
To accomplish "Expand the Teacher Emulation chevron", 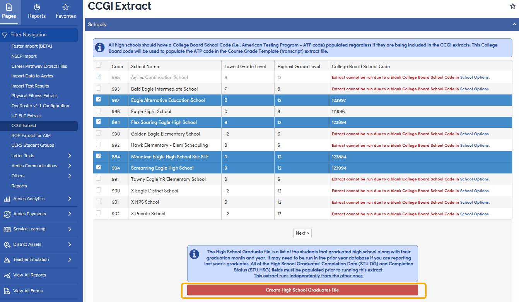I will (x=70, y=259).
